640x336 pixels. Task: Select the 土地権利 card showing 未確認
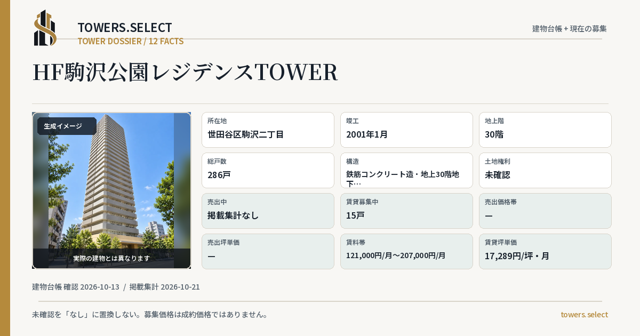545,170
